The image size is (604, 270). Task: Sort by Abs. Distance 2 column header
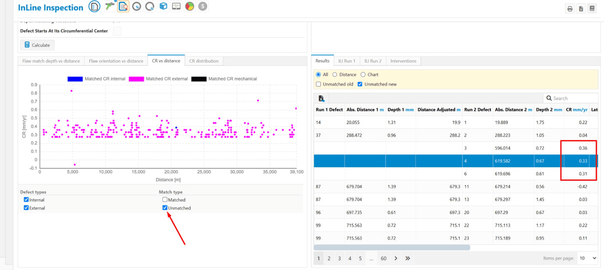coord(513,109)
